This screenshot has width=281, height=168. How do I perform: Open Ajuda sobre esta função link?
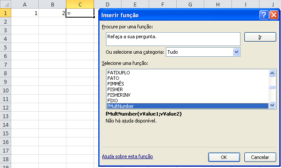127,156
